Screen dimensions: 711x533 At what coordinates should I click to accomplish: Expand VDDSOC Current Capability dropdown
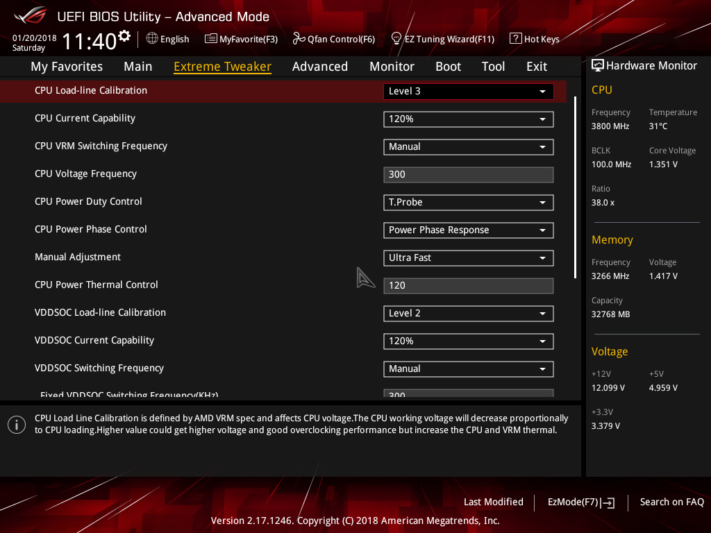(469, 341)
